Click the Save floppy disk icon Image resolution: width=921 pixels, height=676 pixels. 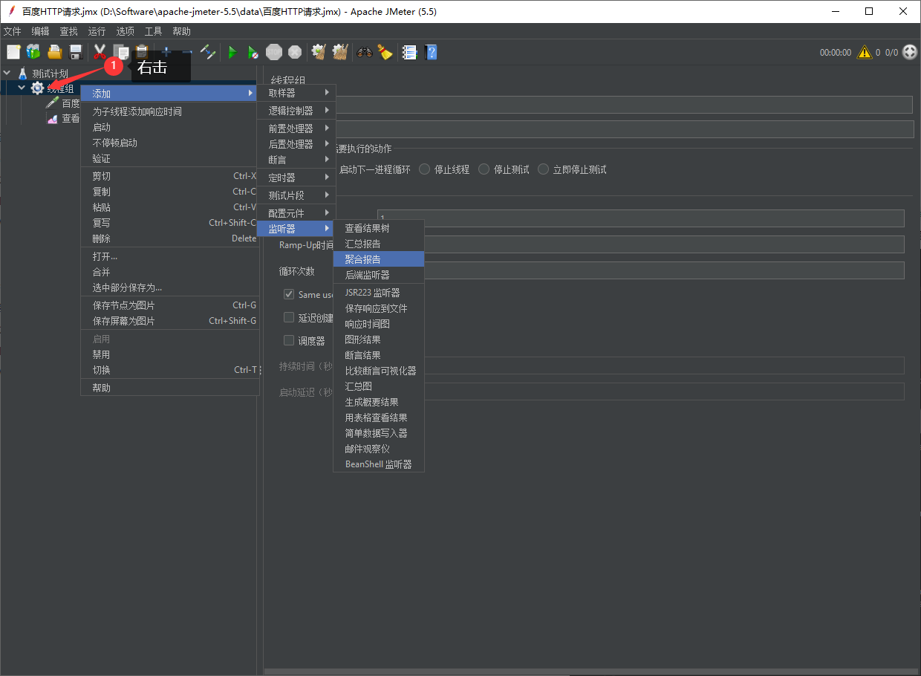click(x=75, y=52)
